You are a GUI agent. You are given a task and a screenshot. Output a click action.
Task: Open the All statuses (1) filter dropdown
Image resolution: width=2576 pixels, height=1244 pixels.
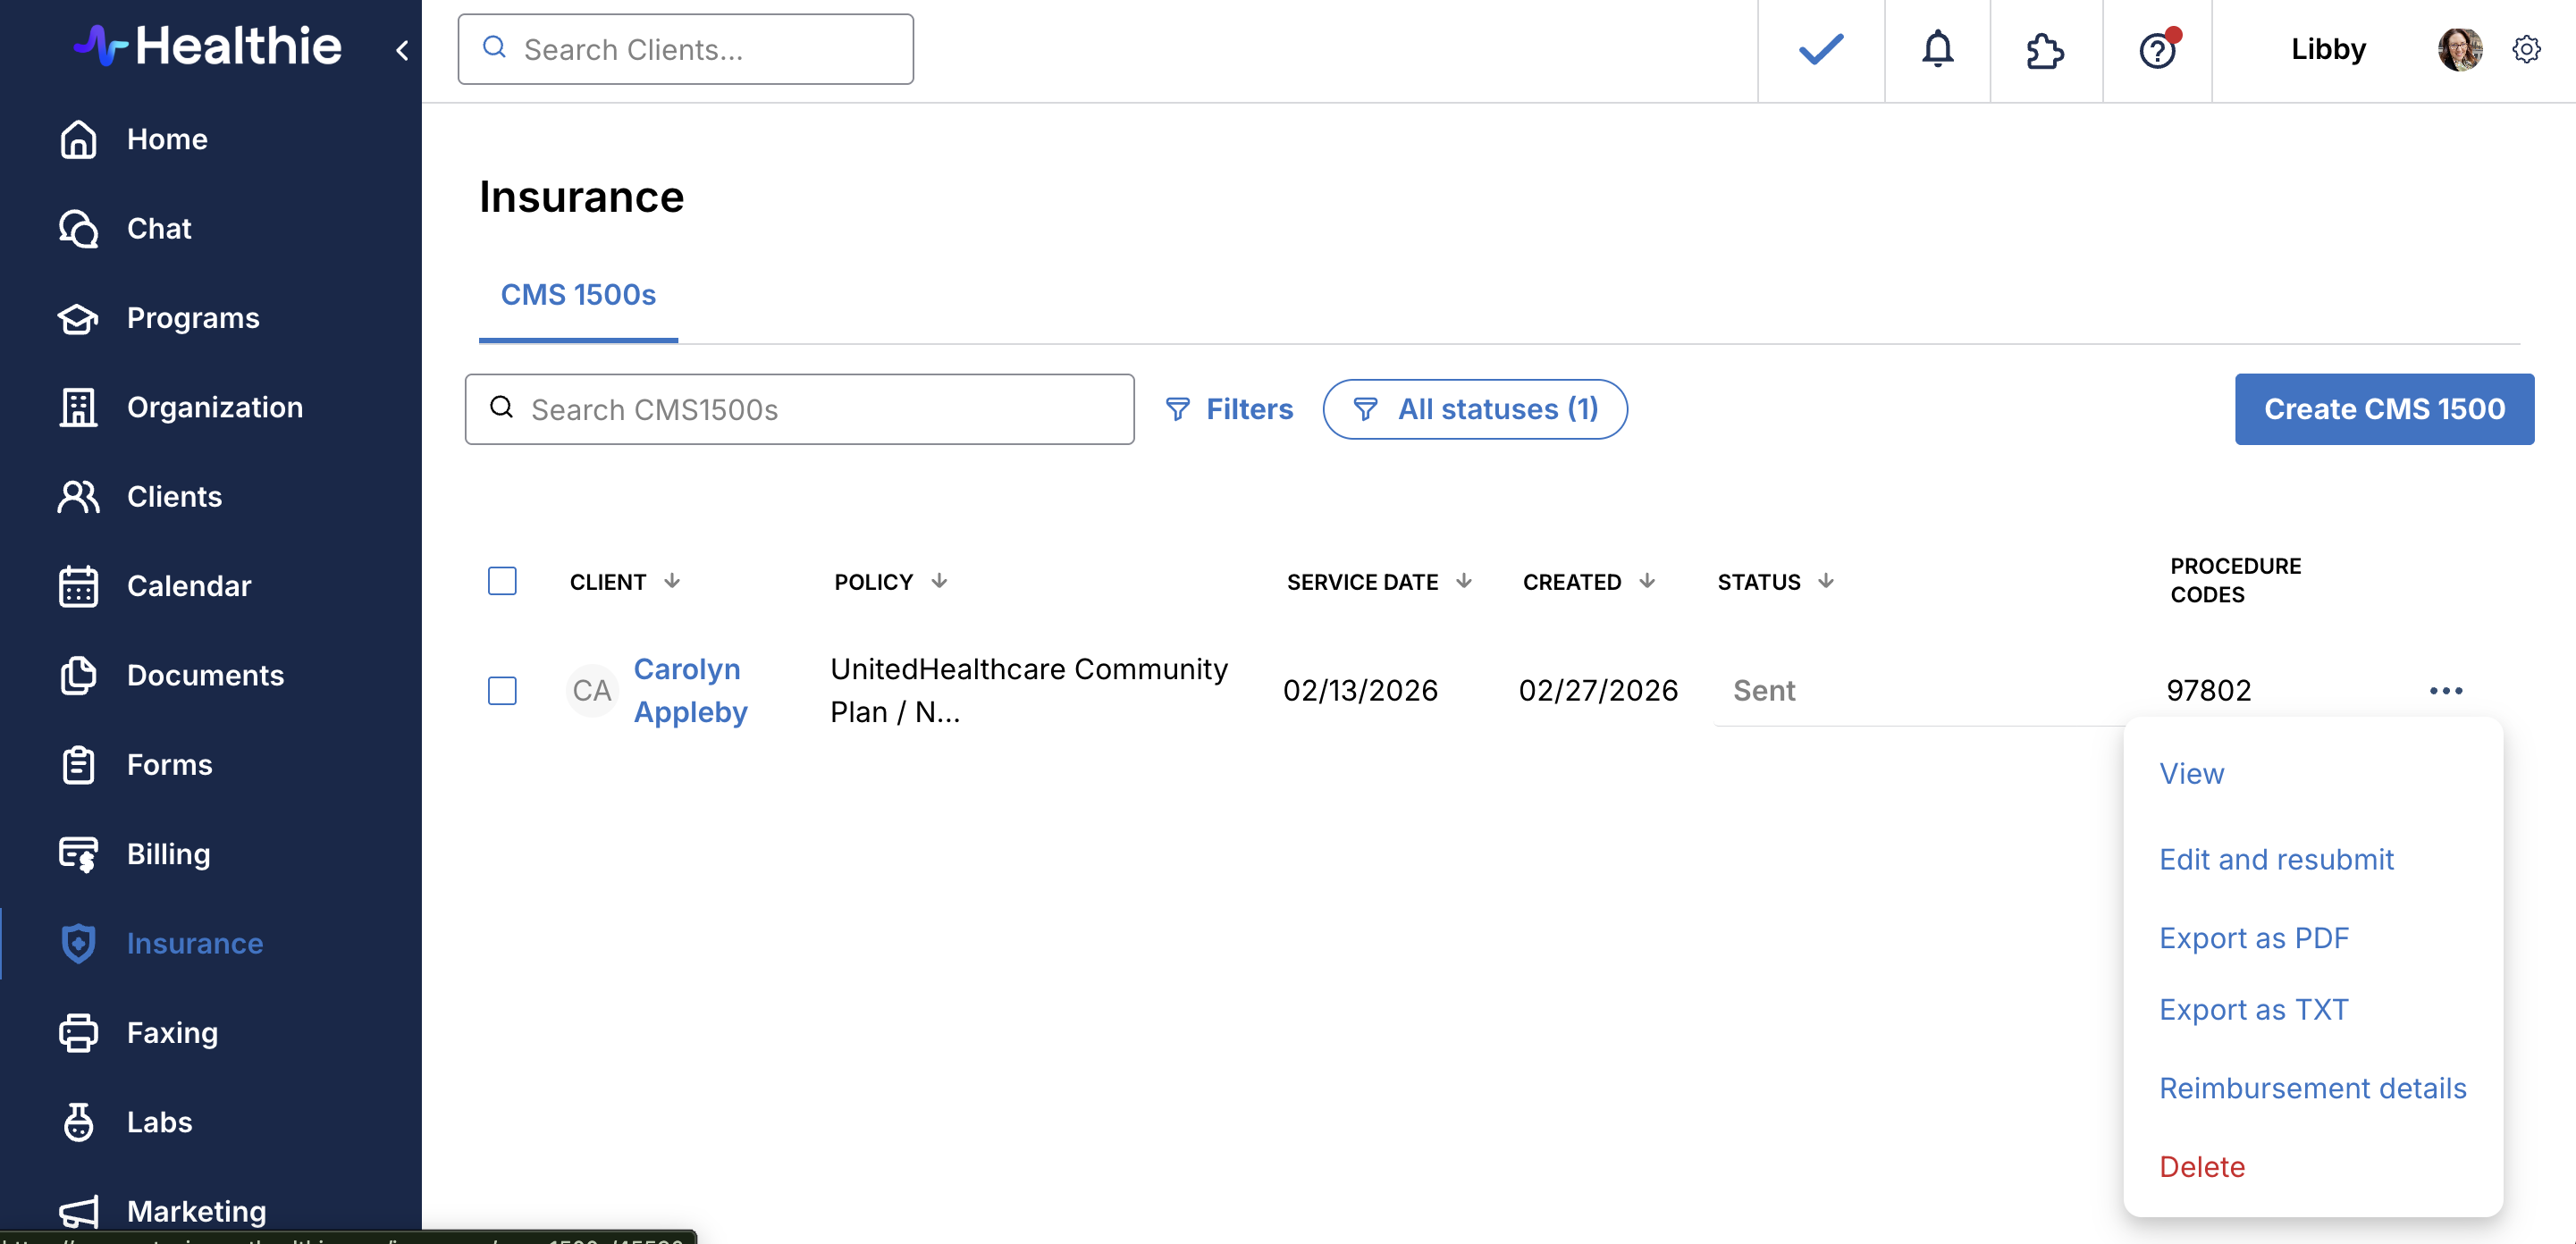(x=1474, y=409)
